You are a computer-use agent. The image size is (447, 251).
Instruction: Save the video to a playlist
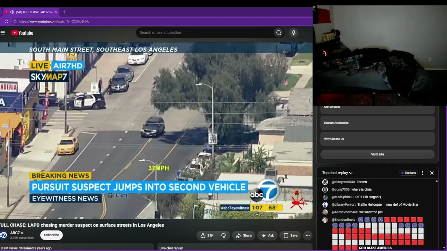pyautogui.click(x=291, y=236)
